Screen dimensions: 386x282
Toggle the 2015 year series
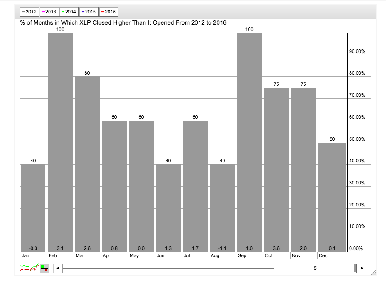(89, 12)
